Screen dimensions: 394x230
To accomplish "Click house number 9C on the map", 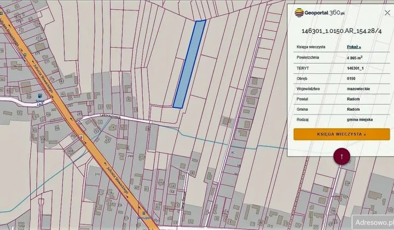I will 233,152.
